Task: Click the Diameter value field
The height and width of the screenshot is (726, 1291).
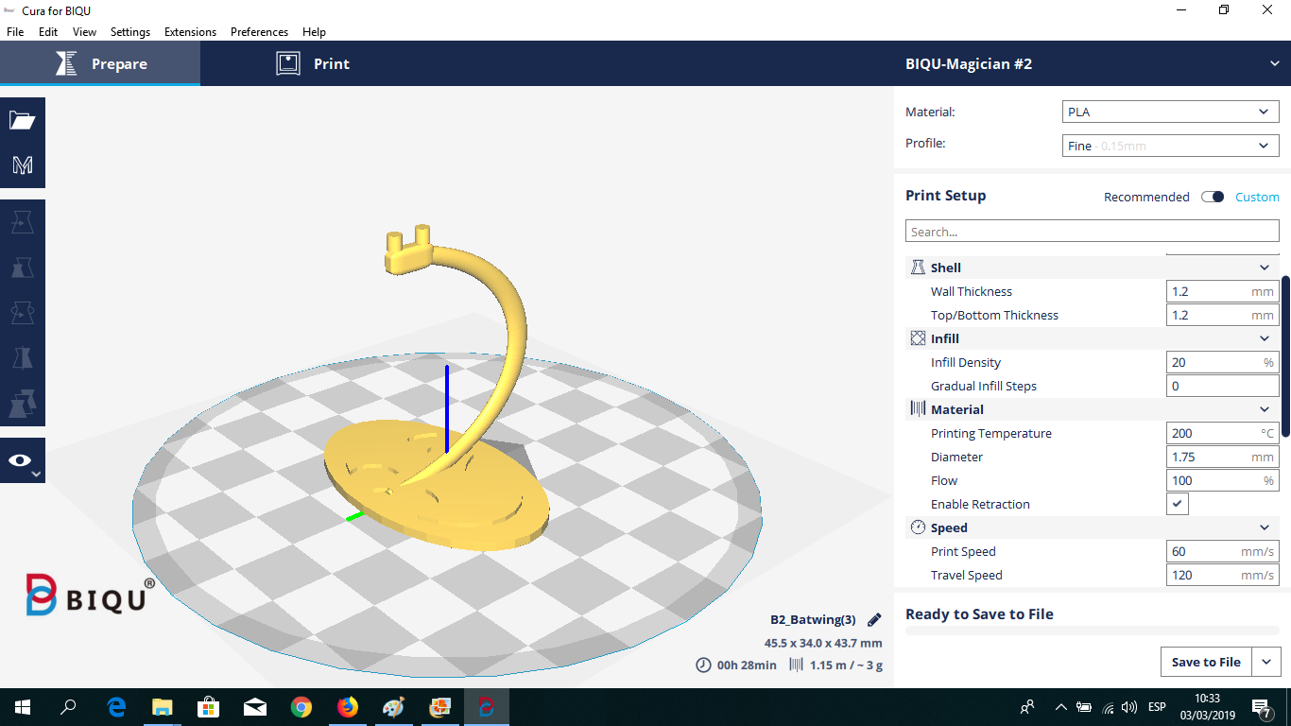Action: 1223,457
